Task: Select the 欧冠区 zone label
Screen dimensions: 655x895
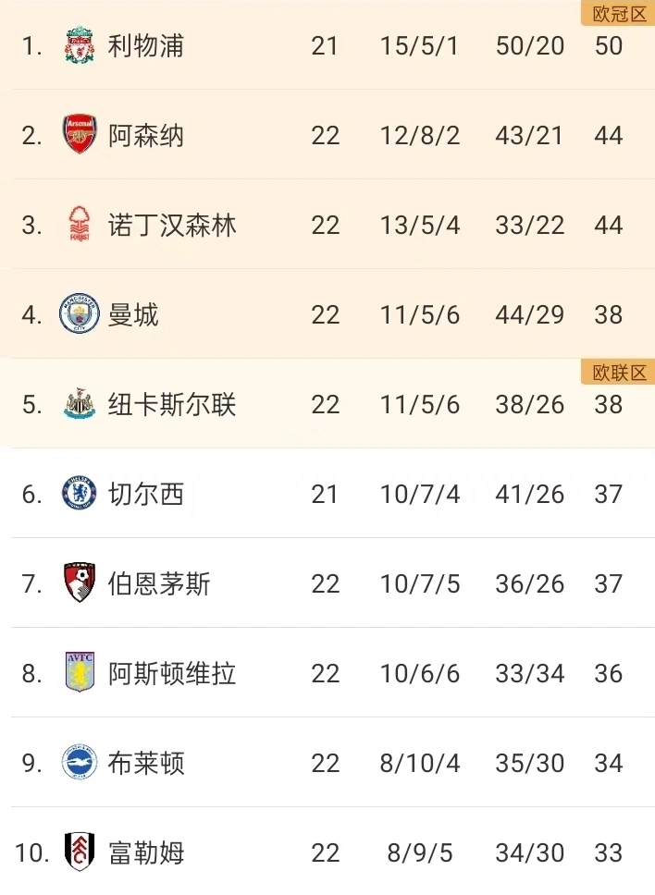Action: pos(619,14)
